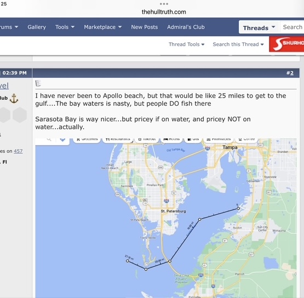Click the Pinellas Park label on map

point(155,185)
